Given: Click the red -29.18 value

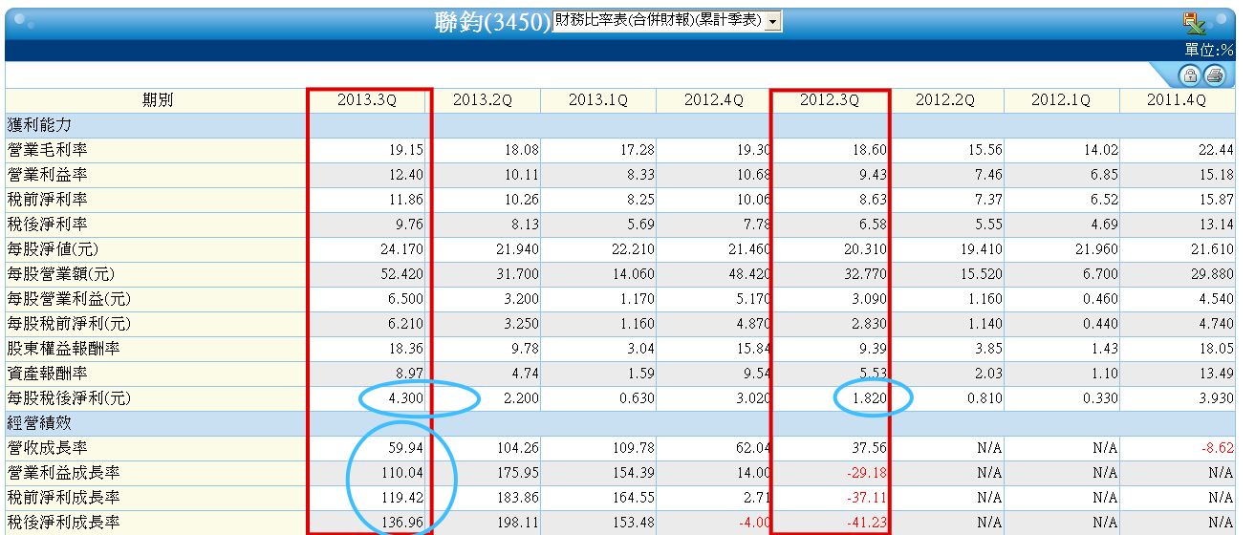Looking at the screenshot, I should pyautogui.click(x=865, y=472).
